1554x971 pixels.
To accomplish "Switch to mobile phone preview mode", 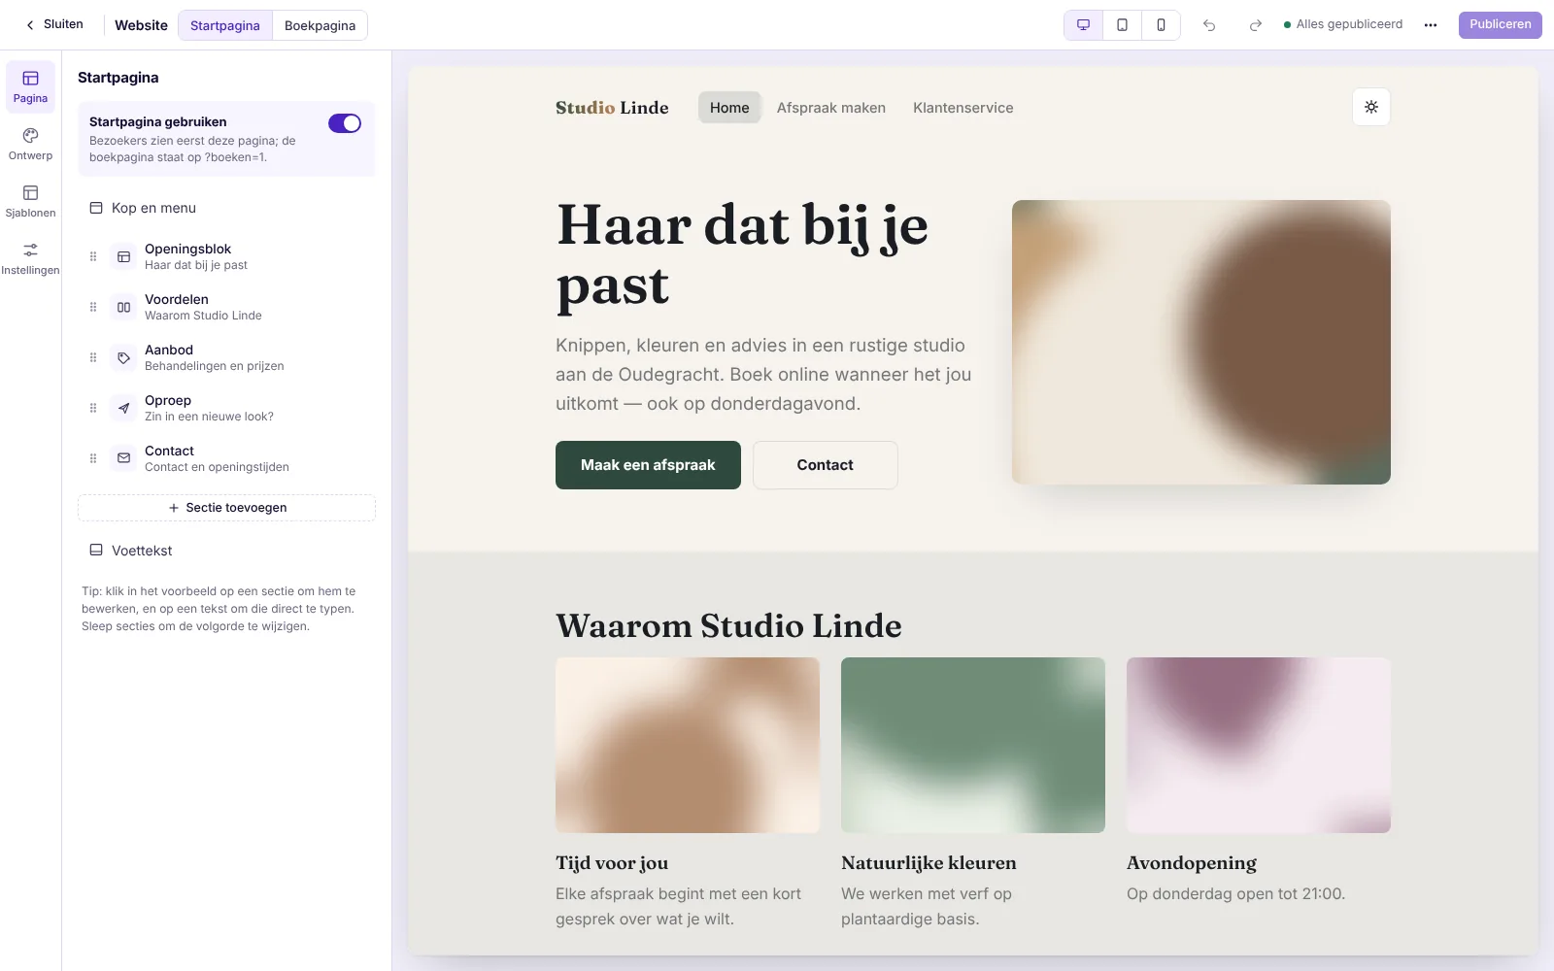I will 1162,25.
